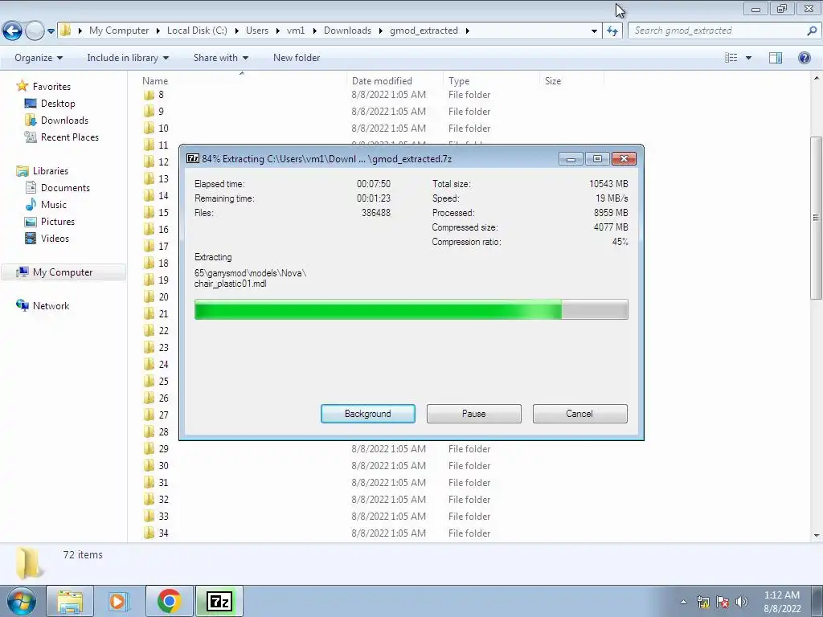823x617 pixels.
Task: Click the search magnifier icon
Action: coord(812,31)
